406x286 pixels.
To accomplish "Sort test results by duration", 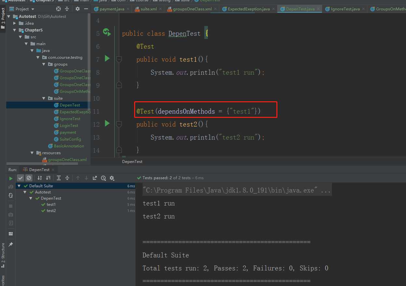I will [x=48, y=178].
